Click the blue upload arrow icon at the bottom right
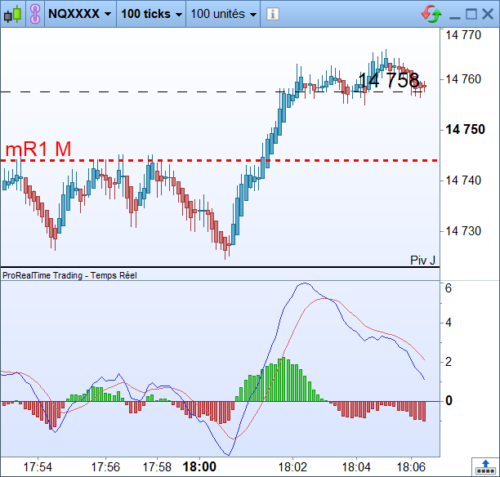The image size is (500, 477). (x=485, y=467)
